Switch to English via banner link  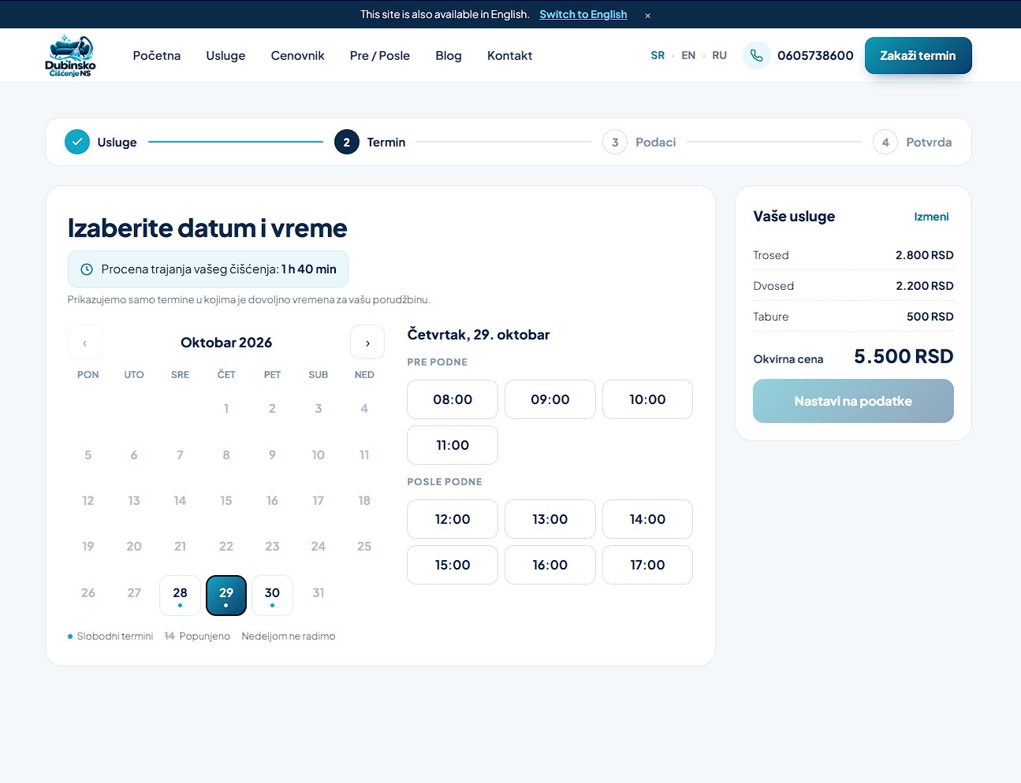click(583, 14)
